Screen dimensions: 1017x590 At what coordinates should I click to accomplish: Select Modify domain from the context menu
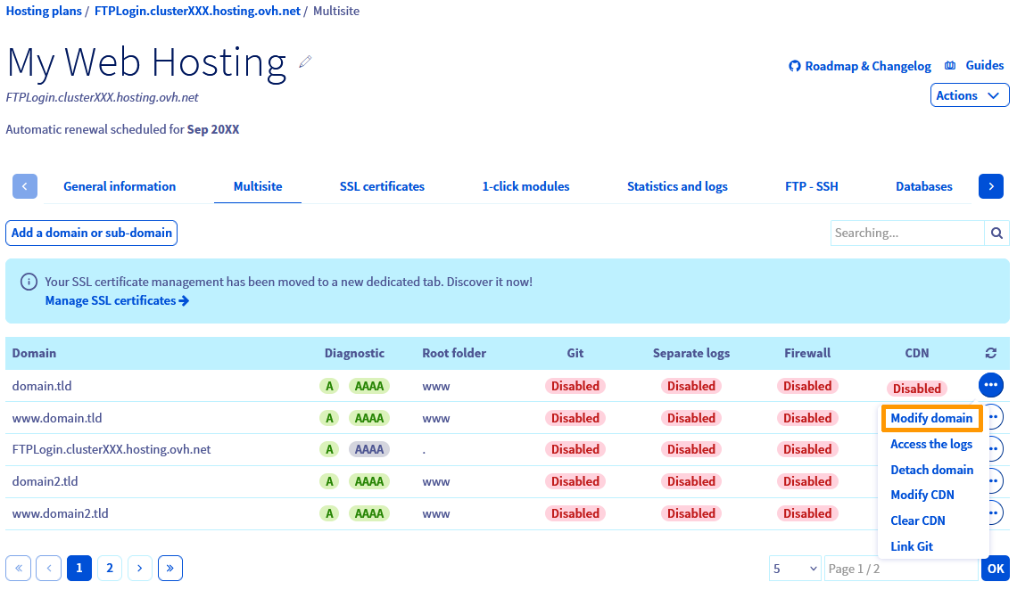tap(931, 417)
